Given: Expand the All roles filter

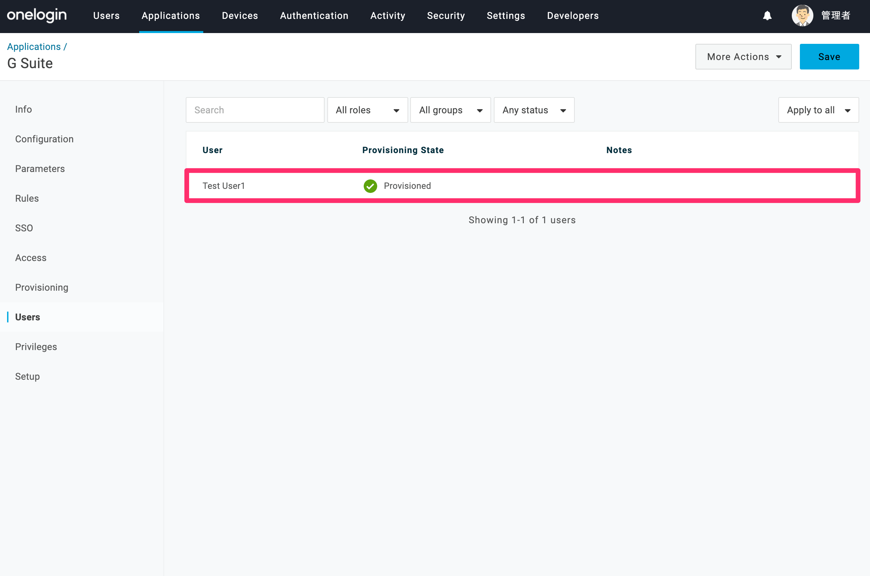Looking at the screenshot, I should [x=367, y=110].
